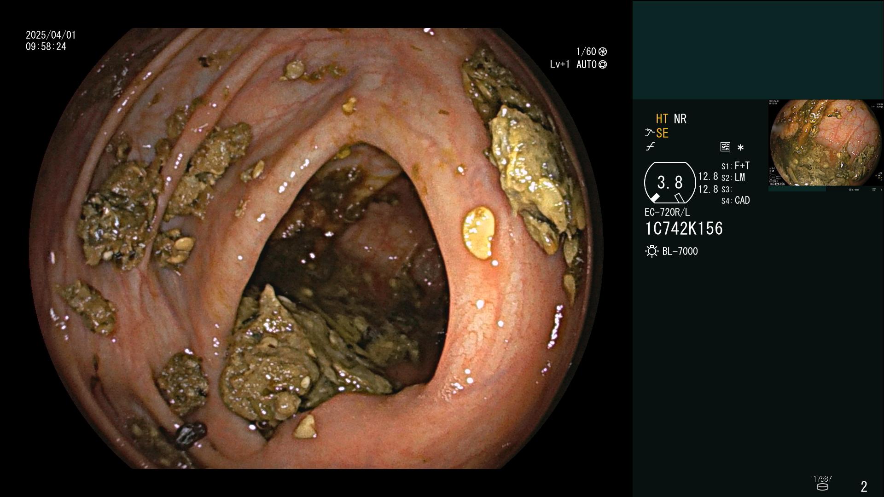Screen dimensions: 884x497
Task: Click the SE enhancement label
Action: (662, 133)
